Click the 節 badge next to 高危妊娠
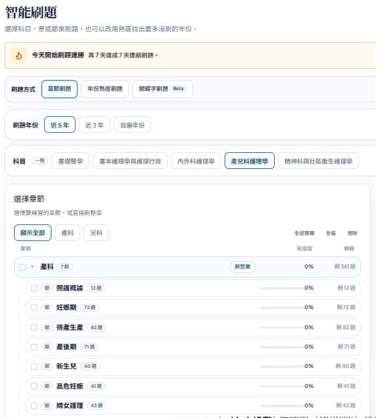 47,386
